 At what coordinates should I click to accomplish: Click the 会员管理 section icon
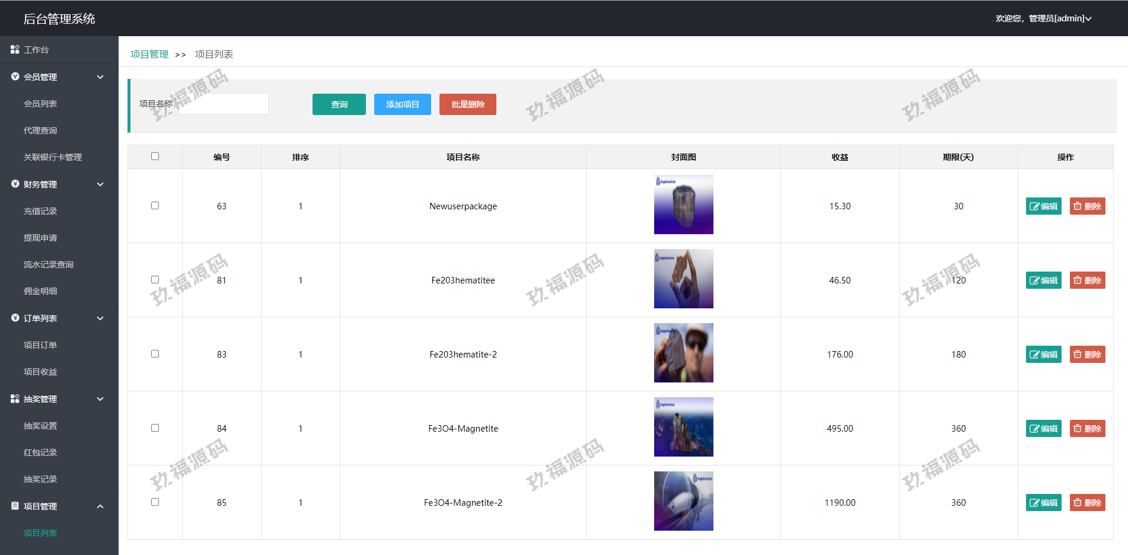(15, 77)
